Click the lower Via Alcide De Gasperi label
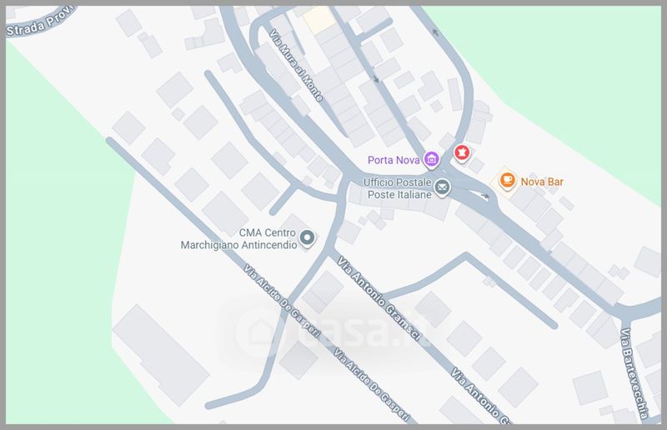This screenshot has width=667, height=430. click(x=370, y=383)
